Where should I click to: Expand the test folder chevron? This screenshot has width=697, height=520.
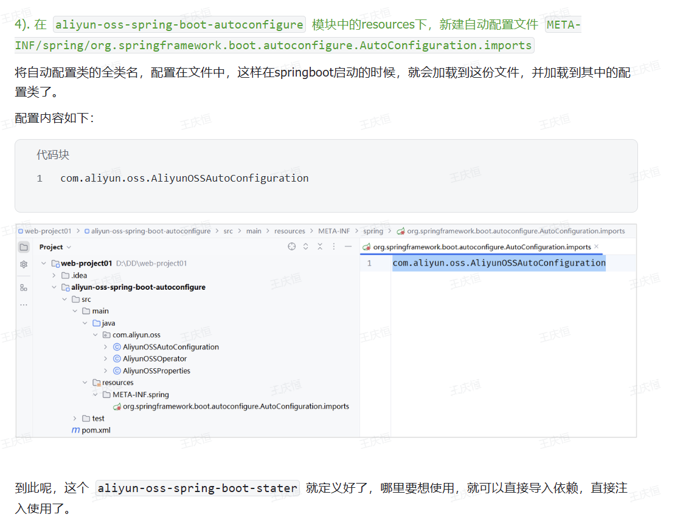coord(75,419)
